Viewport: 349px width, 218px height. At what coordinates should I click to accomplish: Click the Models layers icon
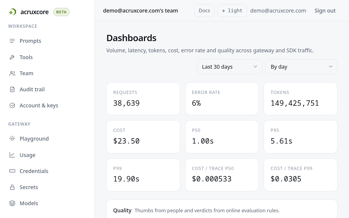12,203
